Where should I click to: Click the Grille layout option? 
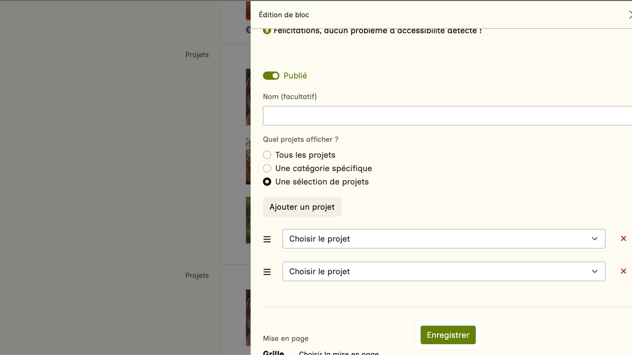click(274, 352)
